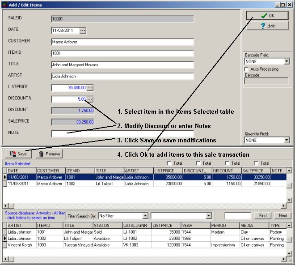Screen dimensions: 295x265
Task: Open Help with the question mark button
Action: 267,26
